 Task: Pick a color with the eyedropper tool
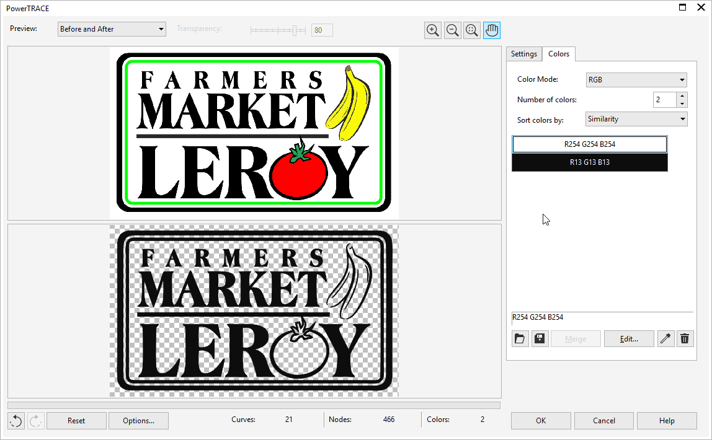665,338
